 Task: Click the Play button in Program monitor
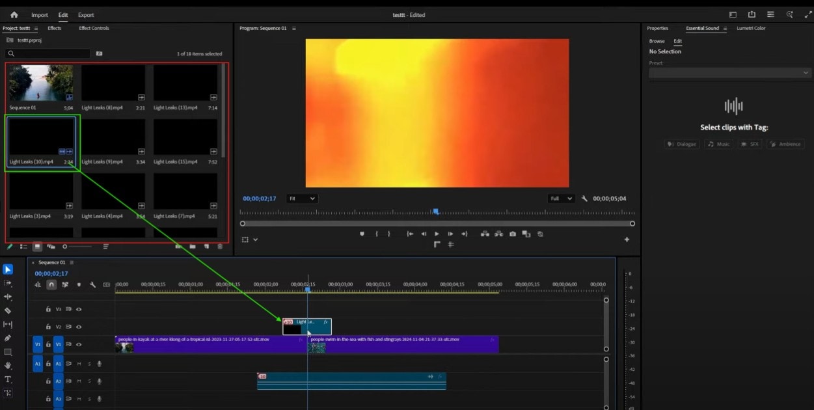click(x=437, y=233)
